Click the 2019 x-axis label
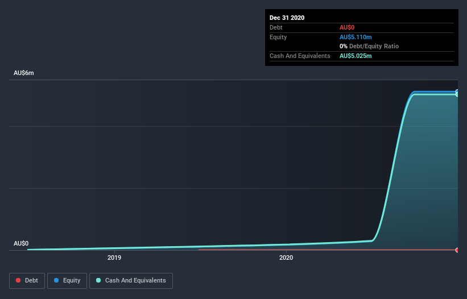 pyautogui.click(x=114, y=258)
